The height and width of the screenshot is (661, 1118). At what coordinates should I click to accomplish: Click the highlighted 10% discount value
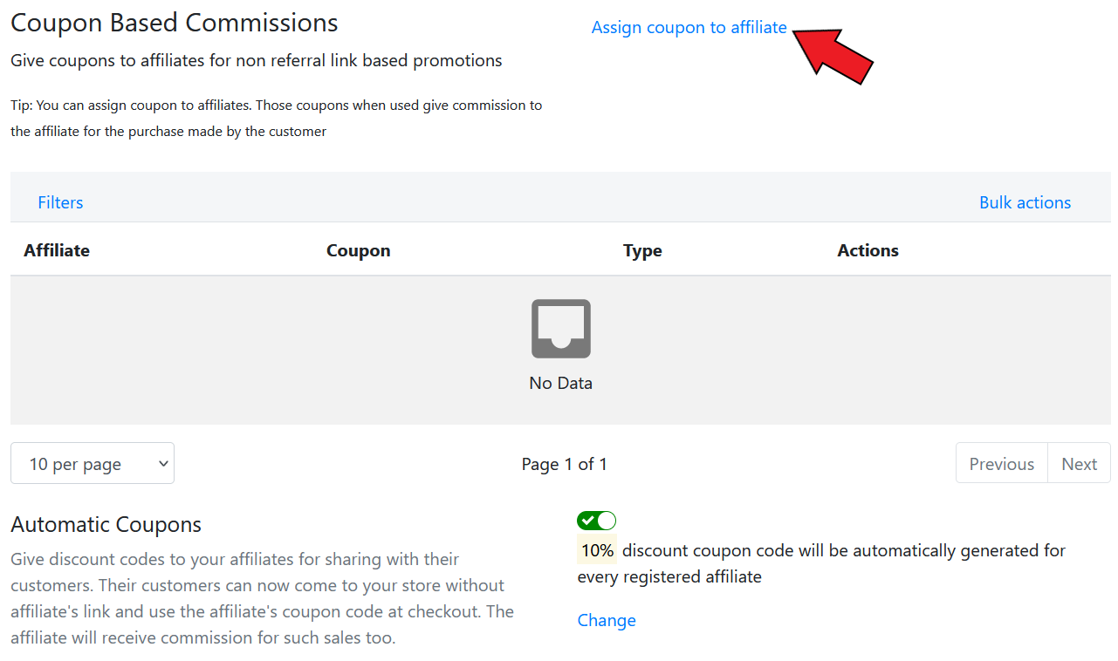(x=597, y=550)
